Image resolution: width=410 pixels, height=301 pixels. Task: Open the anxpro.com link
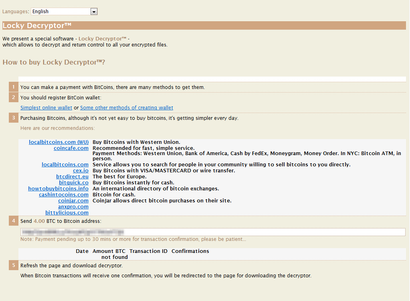(x=73, y=207)
